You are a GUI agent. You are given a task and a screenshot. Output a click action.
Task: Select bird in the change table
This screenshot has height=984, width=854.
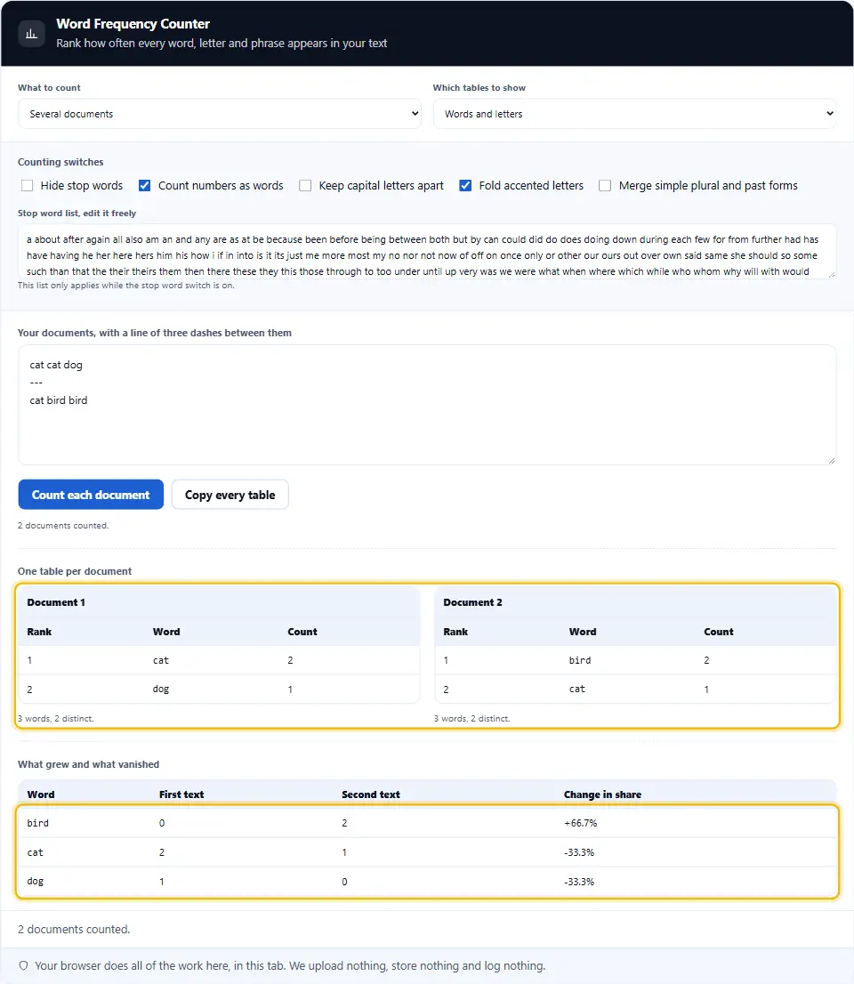(37, 823)
